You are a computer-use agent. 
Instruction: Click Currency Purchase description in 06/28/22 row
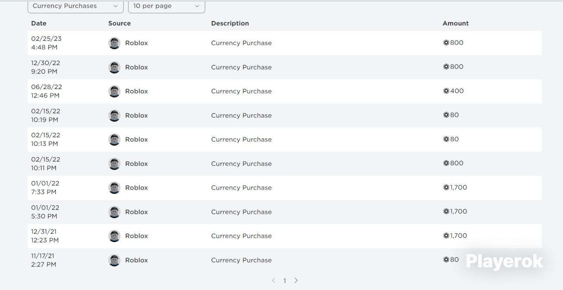tap(241, 91)
